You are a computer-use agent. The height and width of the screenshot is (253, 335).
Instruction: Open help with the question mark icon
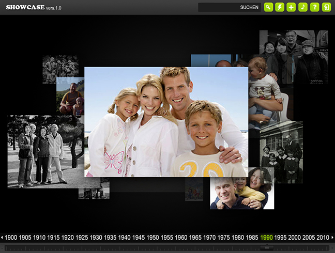[314, 7]
